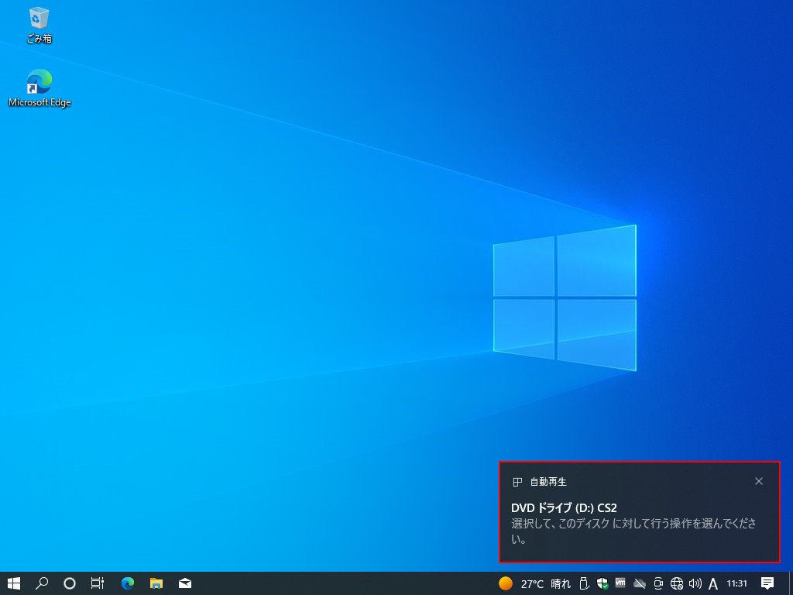The image size is (793, 595).
Task: Open the Action Center notification icon
Action: click(x=767, y=583)
